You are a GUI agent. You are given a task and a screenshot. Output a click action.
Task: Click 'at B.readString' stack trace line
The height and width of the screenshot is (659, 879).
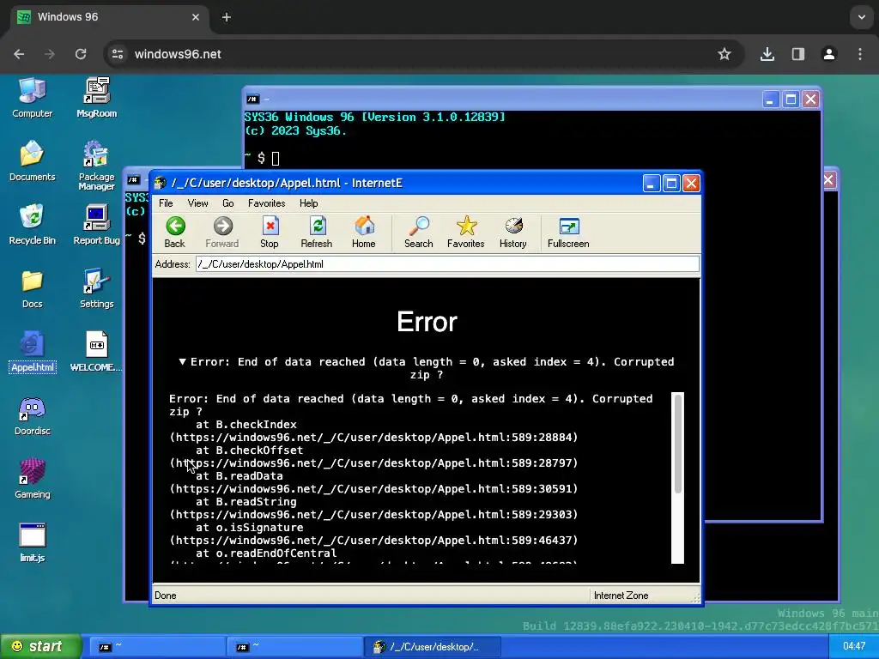[x=246, y=501]
